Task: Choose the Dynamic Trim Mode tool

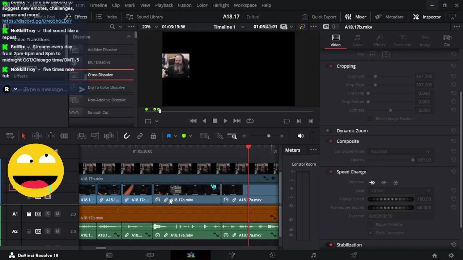Action: click(x=51, y=136)
